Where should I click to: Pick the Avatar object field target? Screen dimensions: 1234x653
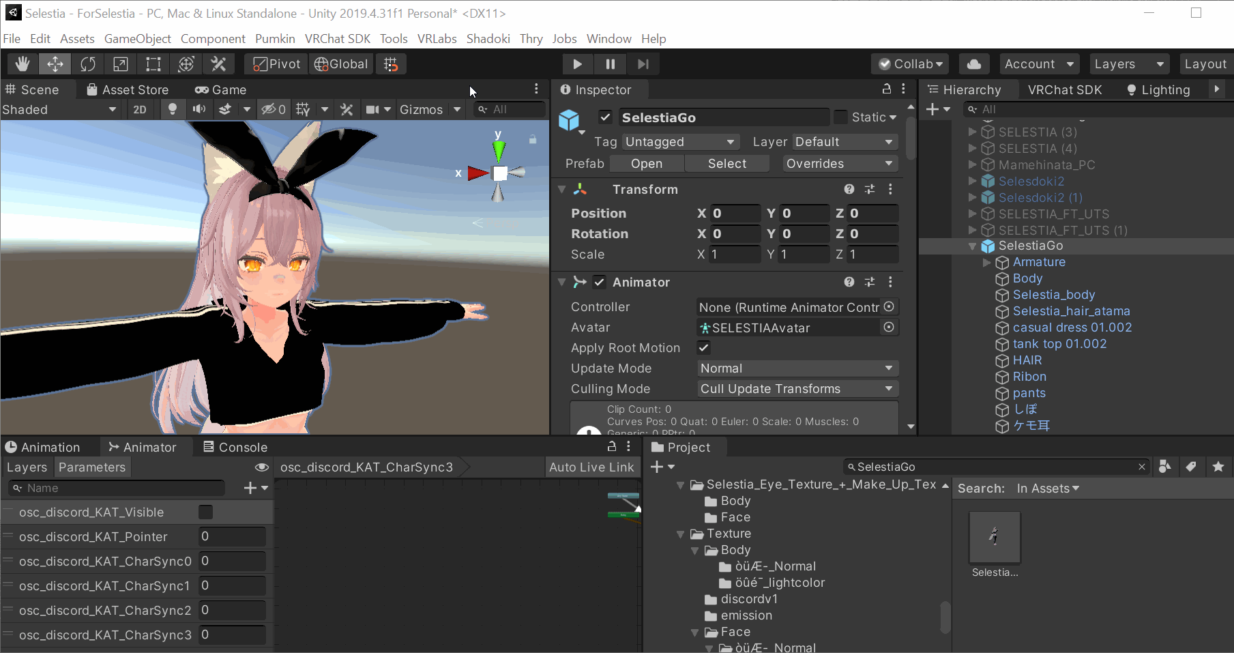point(889,328)
